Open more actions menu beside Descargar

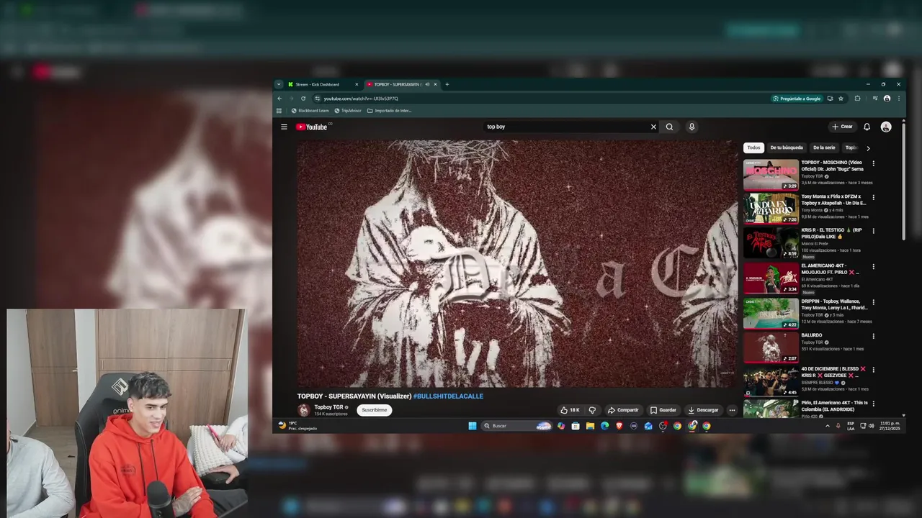tap(732, 410)
